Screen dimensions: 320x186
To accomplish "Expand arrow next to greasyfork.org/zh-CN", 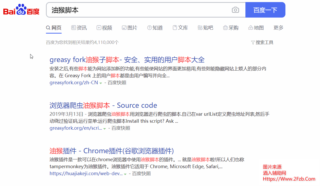I will pos(101,83).
